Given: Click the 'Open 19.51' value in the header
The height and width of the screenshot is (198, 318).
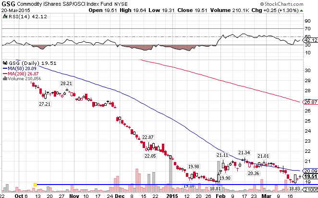Looking at the screenshot, I should click(x=103, y=11).
